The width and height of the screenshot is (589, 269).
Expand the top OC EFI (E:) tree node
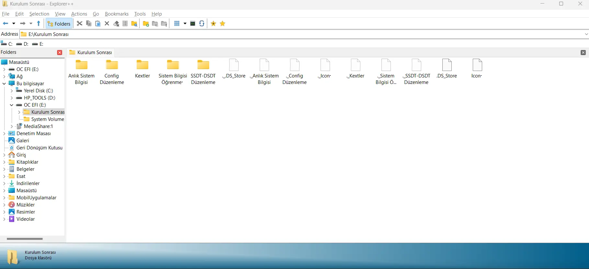4,69
